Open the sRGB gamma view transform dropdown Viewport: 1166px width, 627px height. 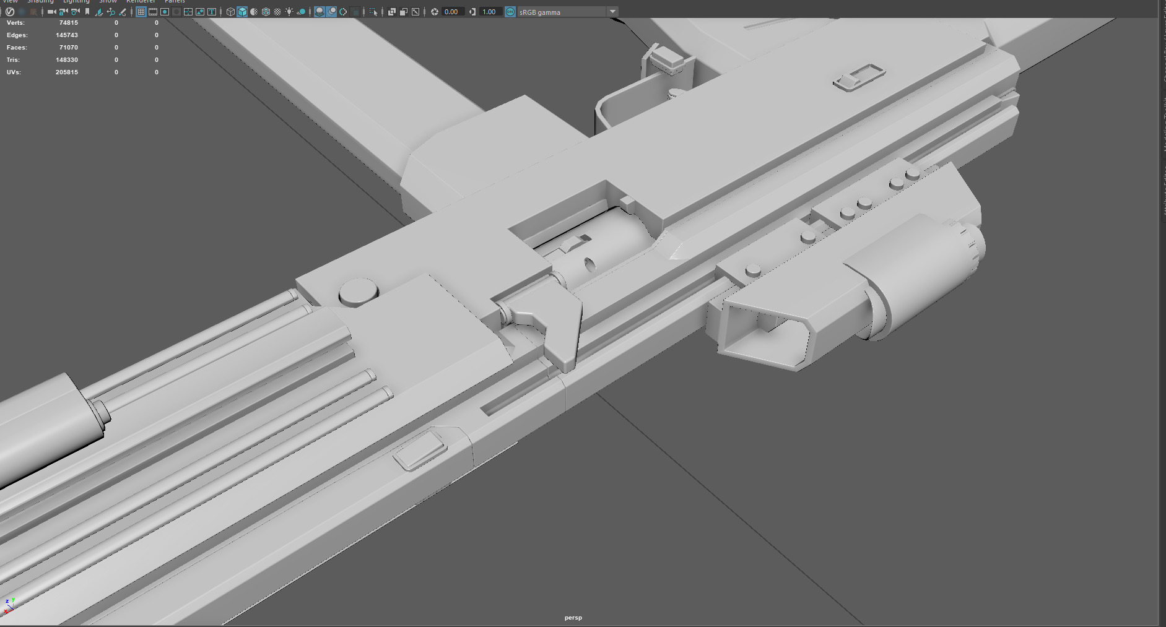coord(568,12)
